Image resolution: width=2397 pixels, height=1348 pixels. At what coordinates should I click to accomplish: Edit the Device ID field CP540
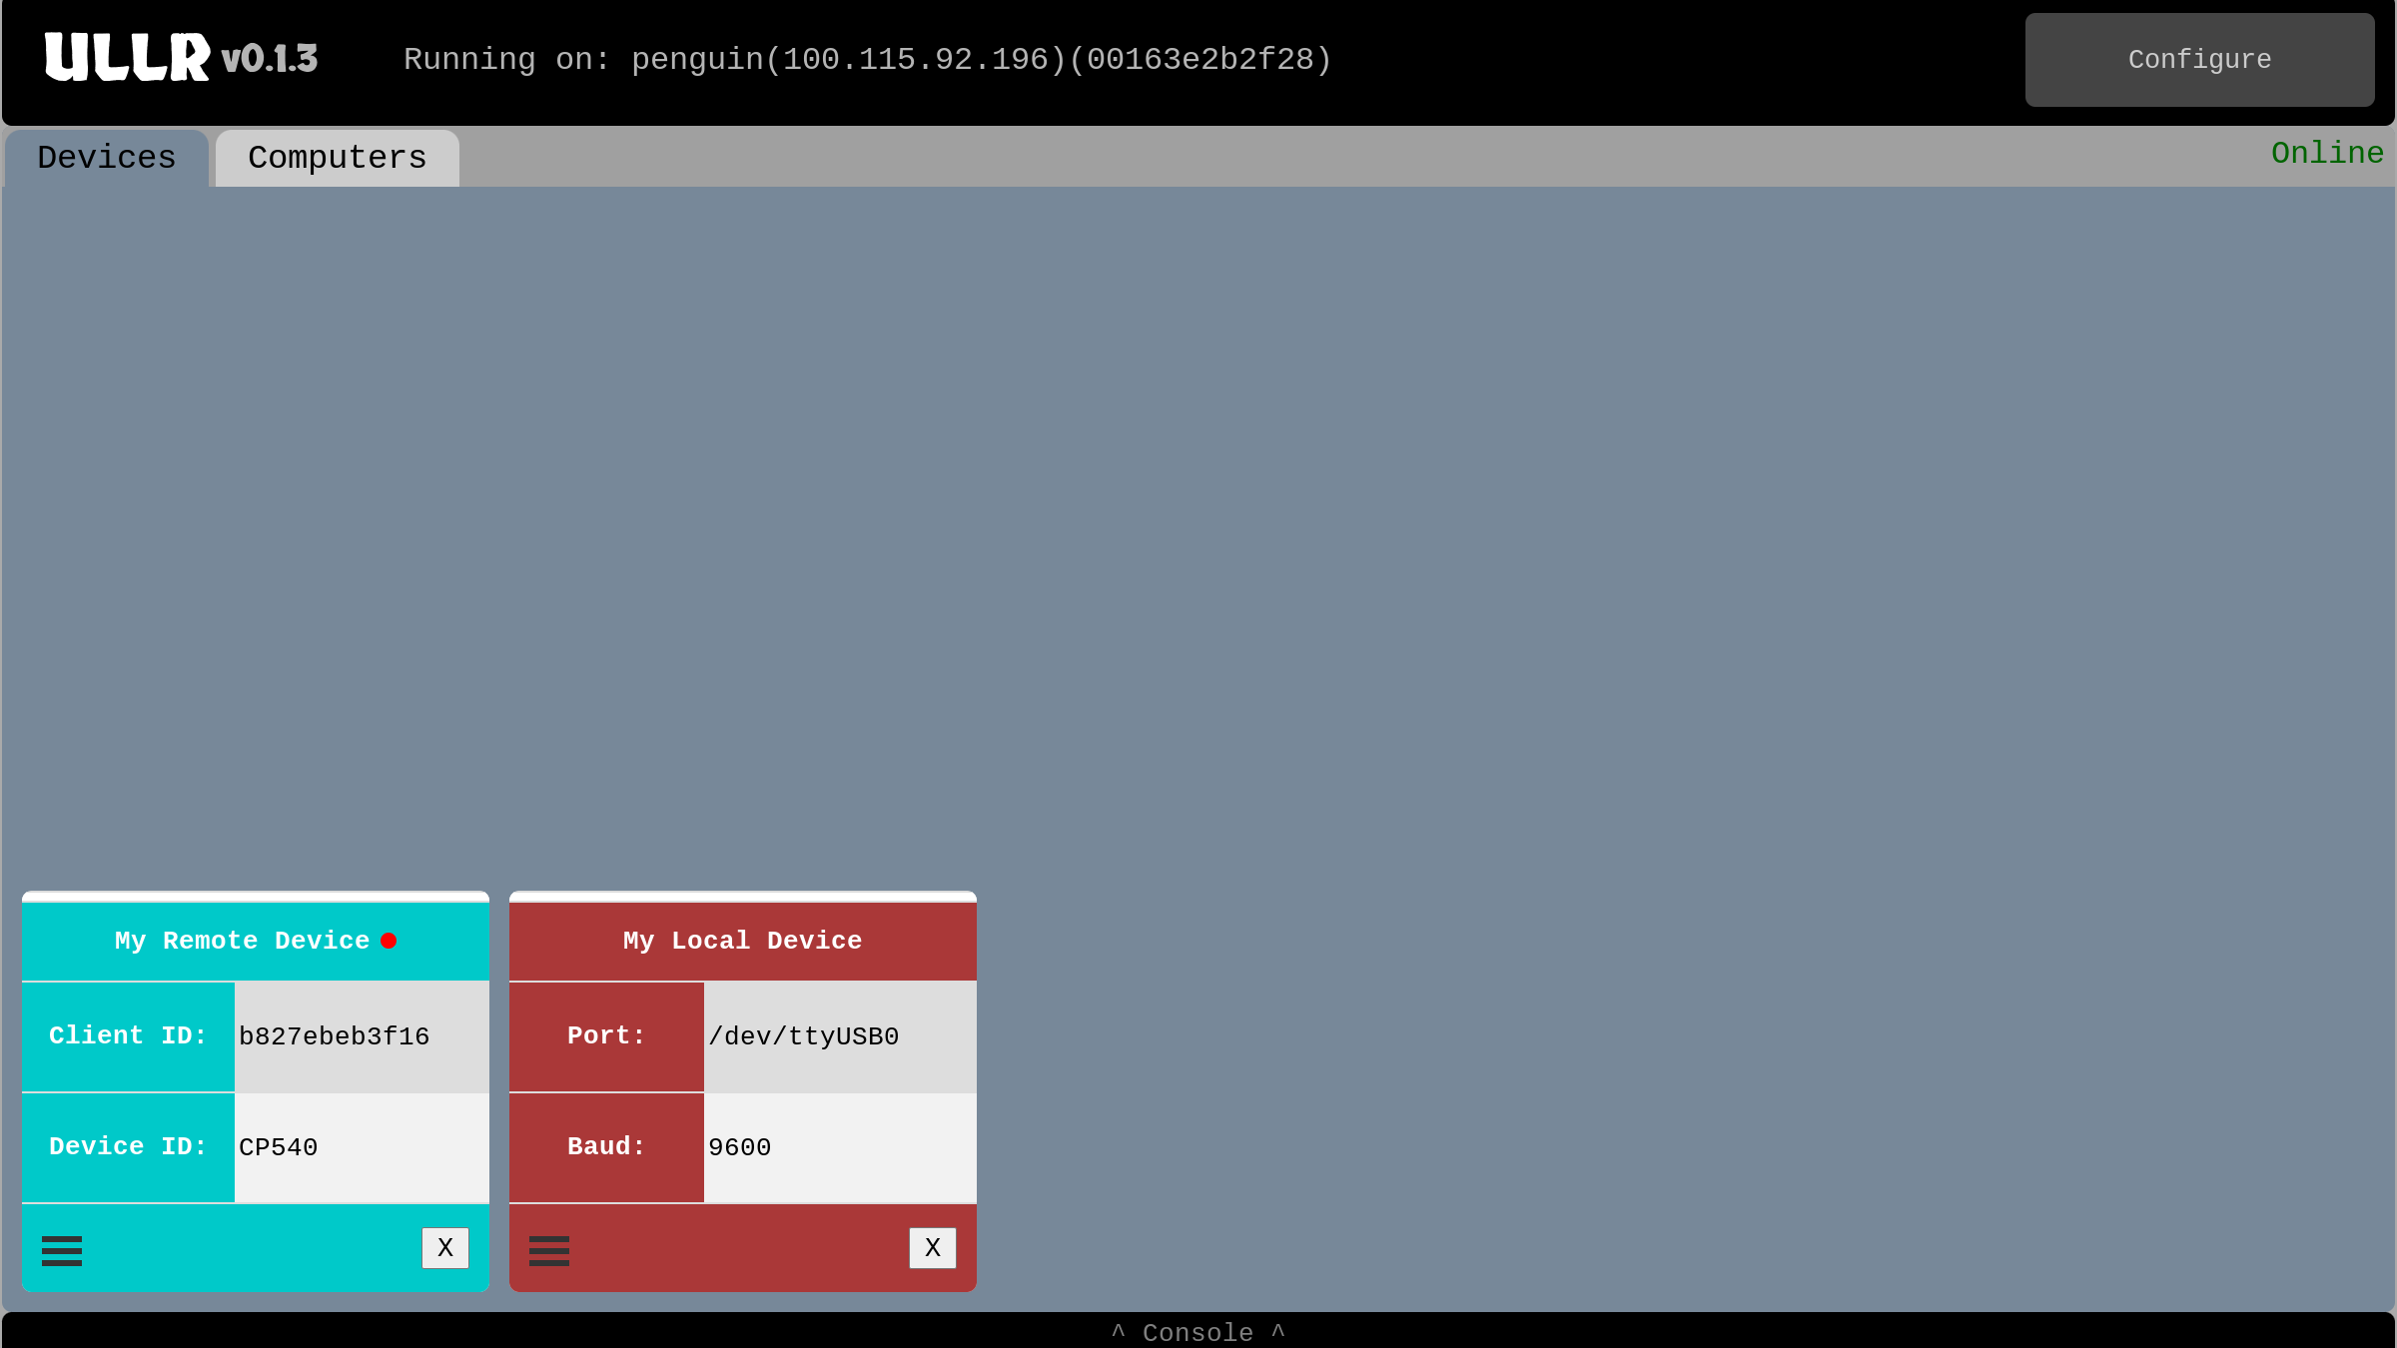pyautogui.click(x=362, y=1147)
